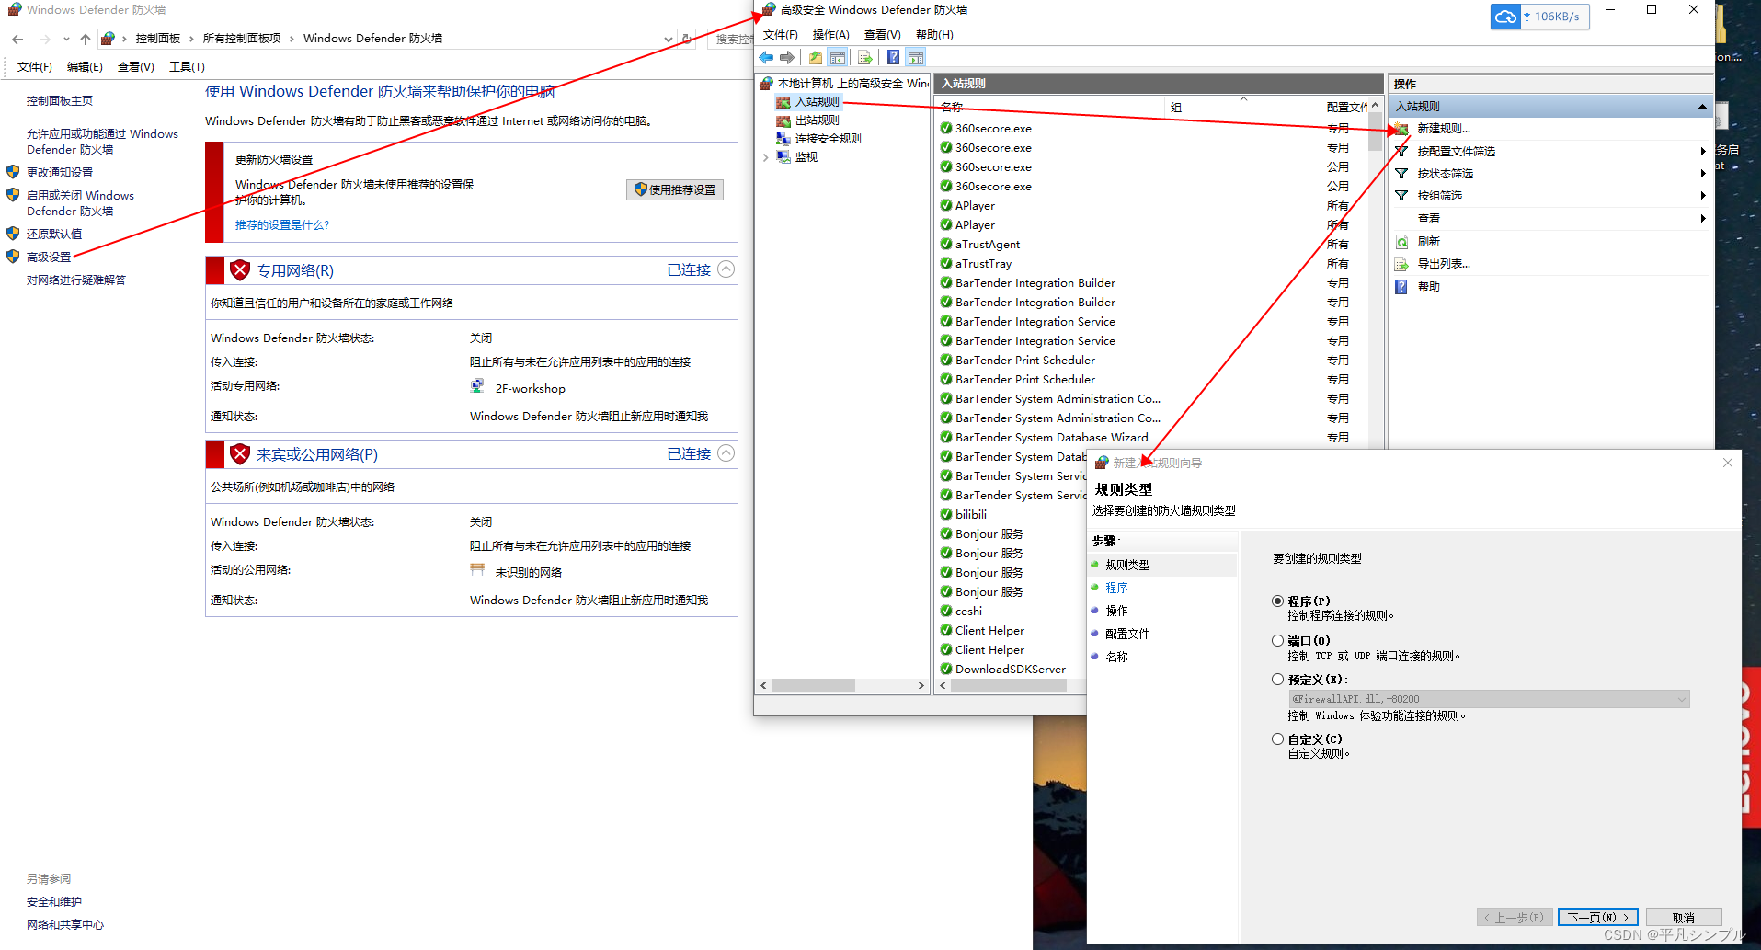
Task: Click 下一页(N) button in the wizard
Action: [x=1598, y=918]
